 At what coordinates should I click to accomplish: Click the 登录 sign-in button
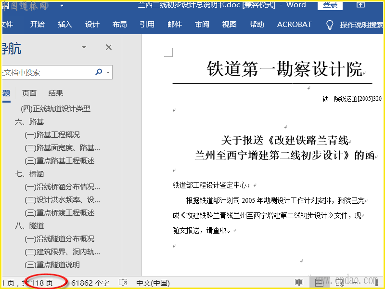330,5
